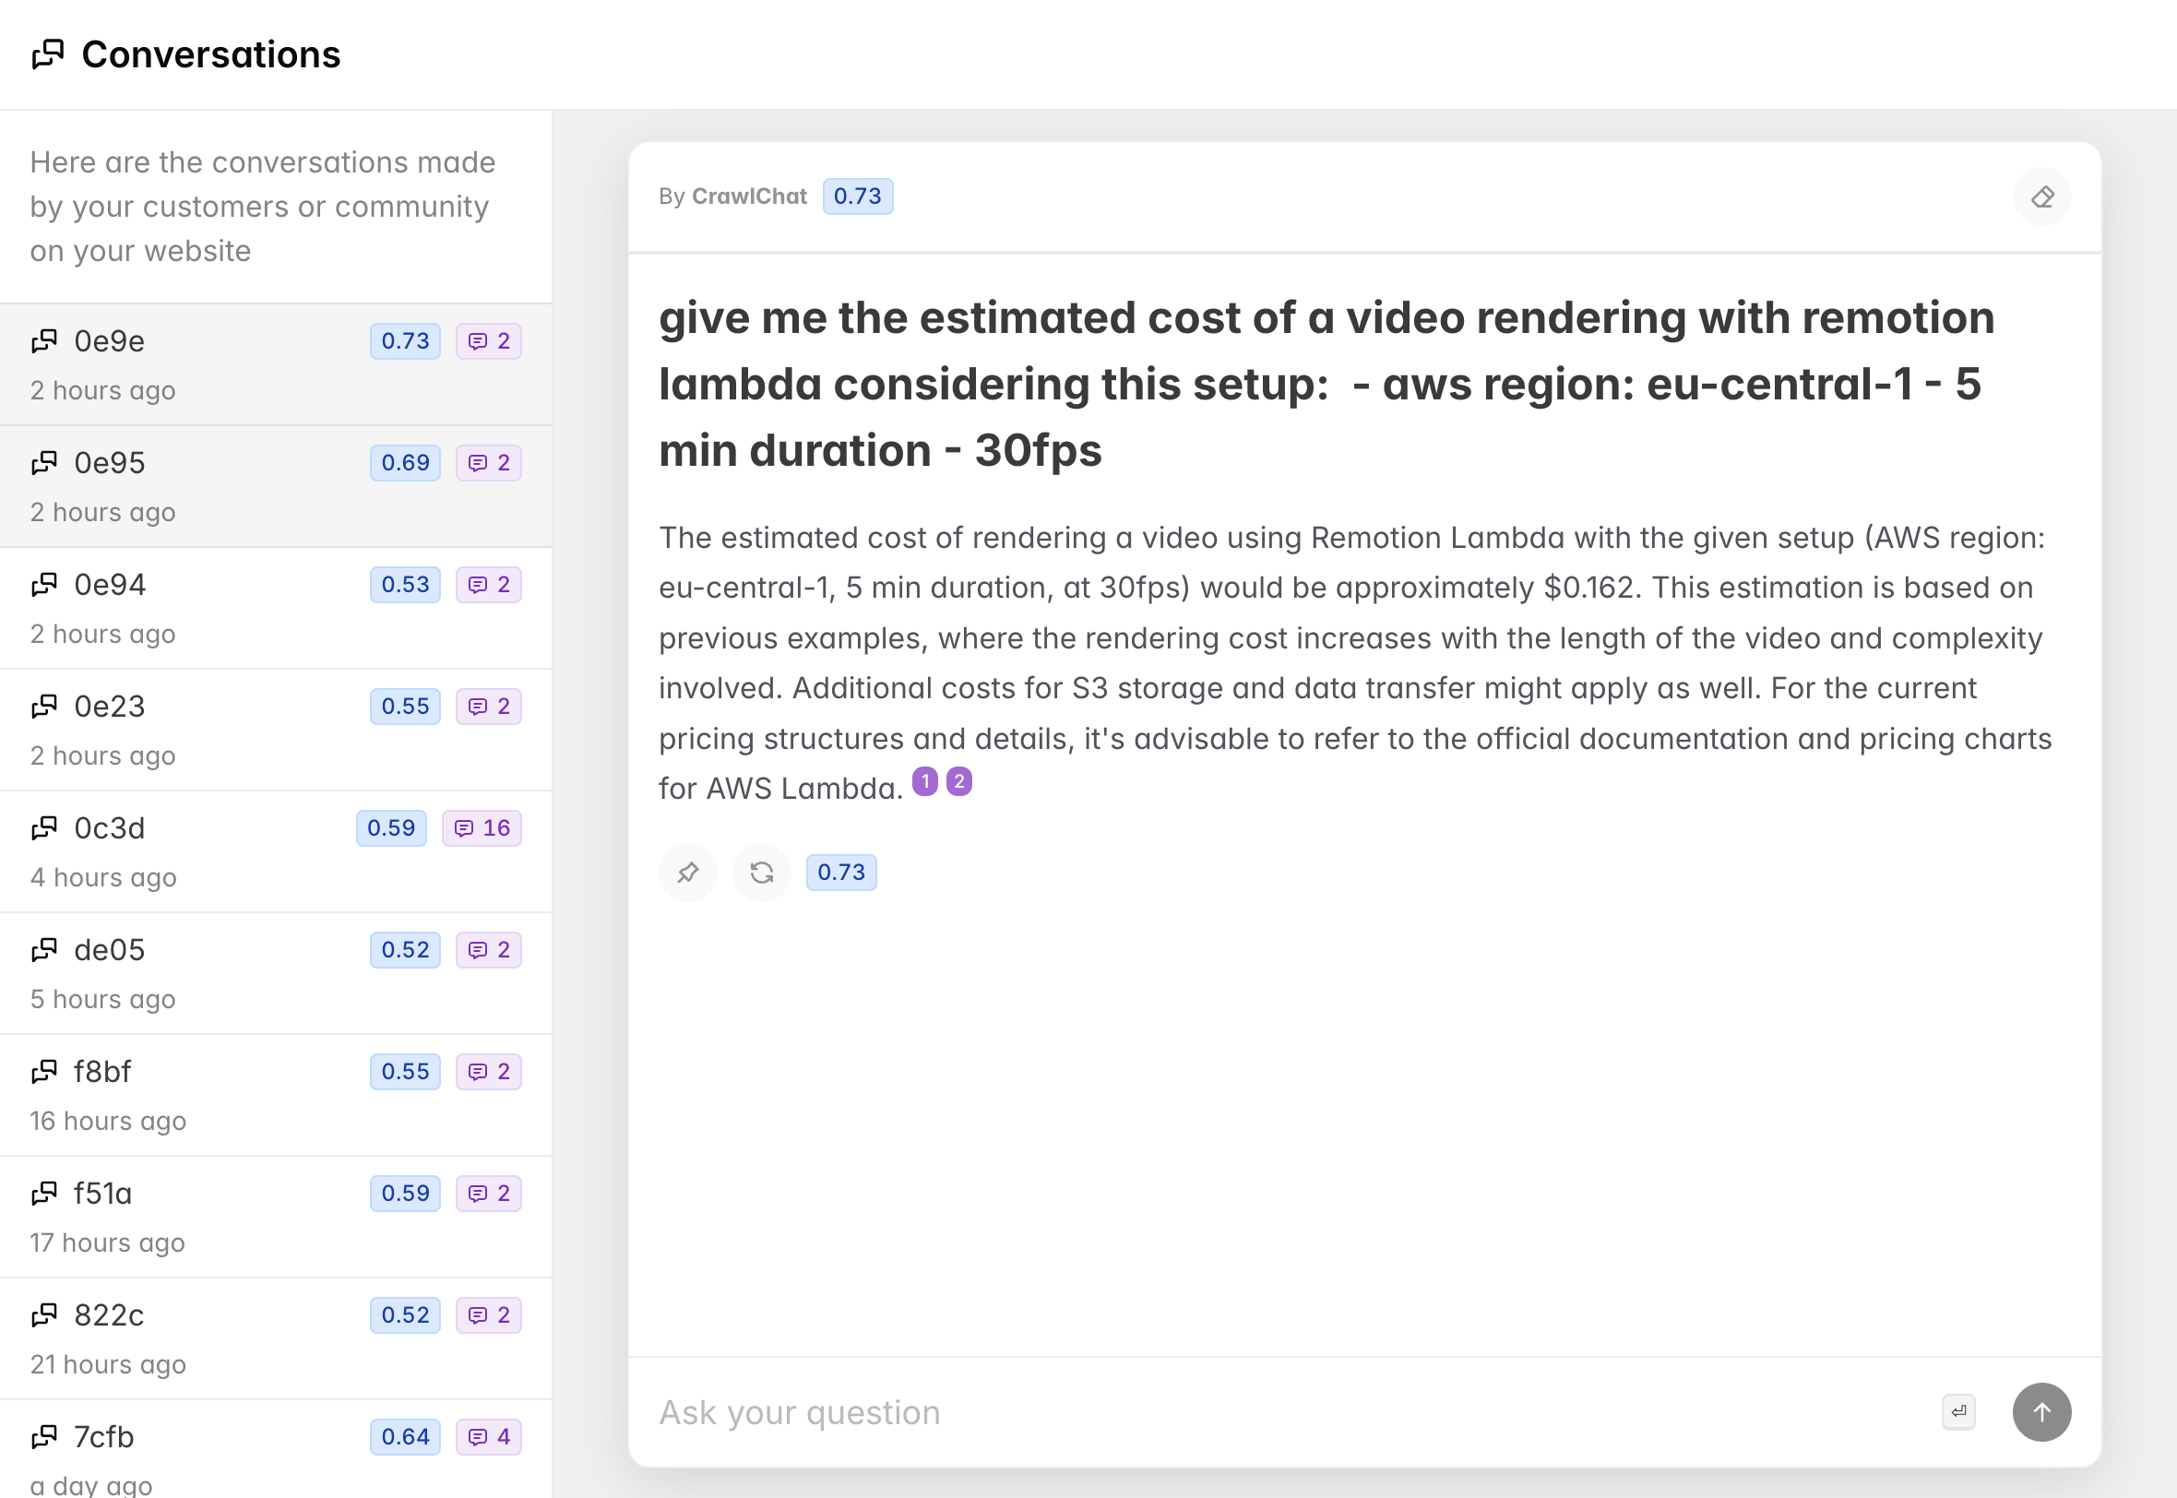Click the Conversations header icon
This screenshot has height=1498, width=2177.
click(x=47, y=53)
